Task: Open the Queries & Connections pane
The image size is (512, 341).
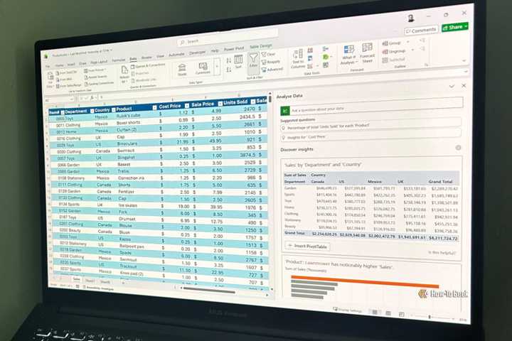Action: coord(148,66)
